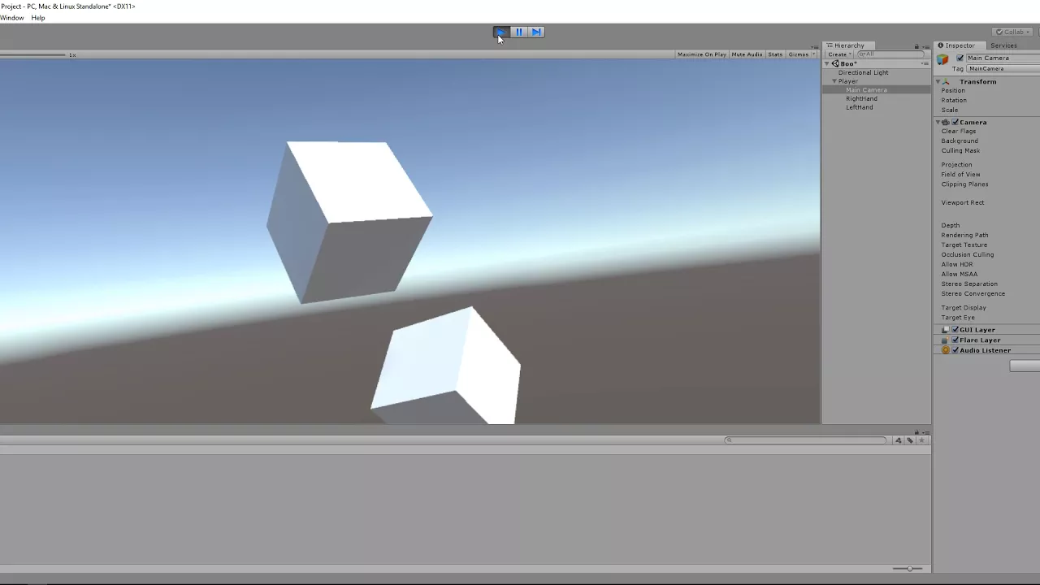Click the Target Texture property label
This screenshot has height=585, width=1040.
[964, 245]
